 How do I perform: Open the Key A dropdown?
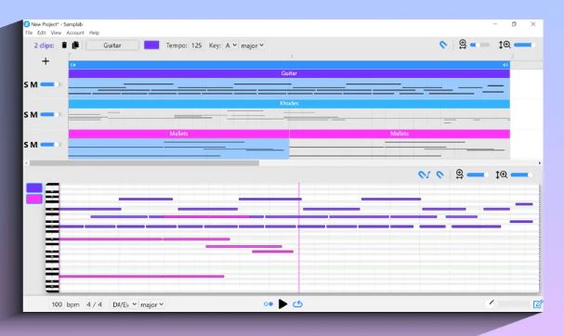click(x=231, y=45)
